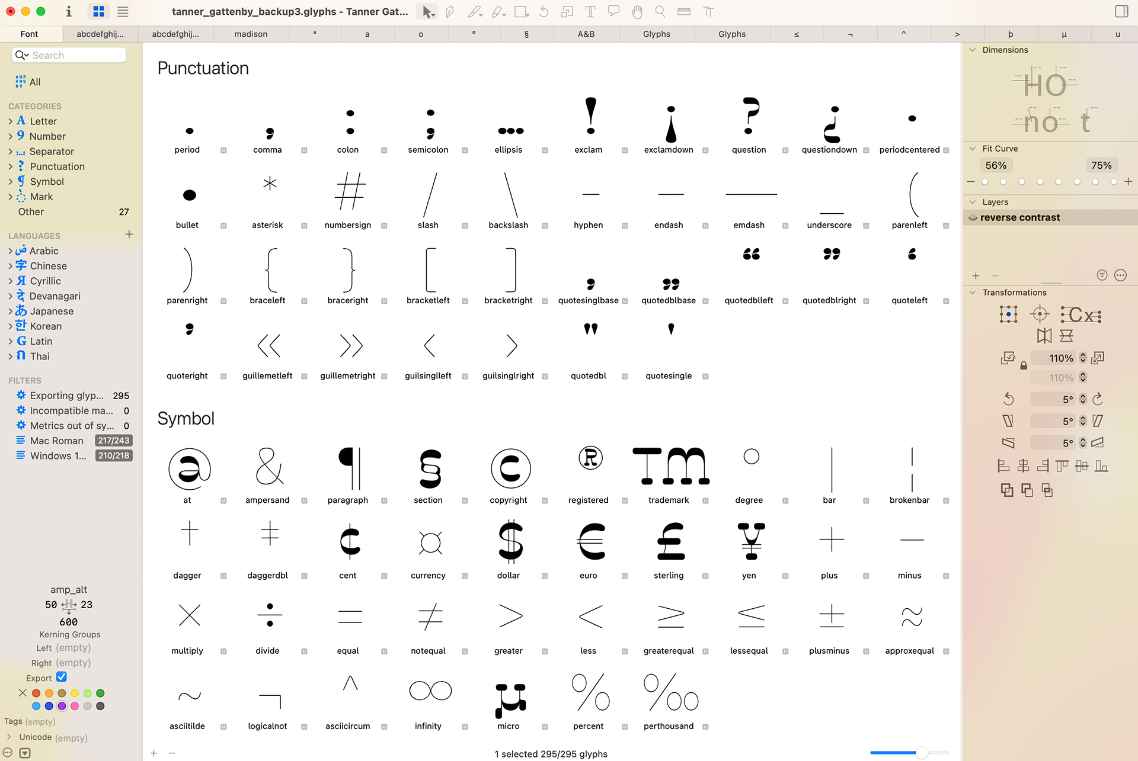Click the scale-up button beside 110%
Viewport: 1138px width, 761px height.
(x=1098, y=358)
